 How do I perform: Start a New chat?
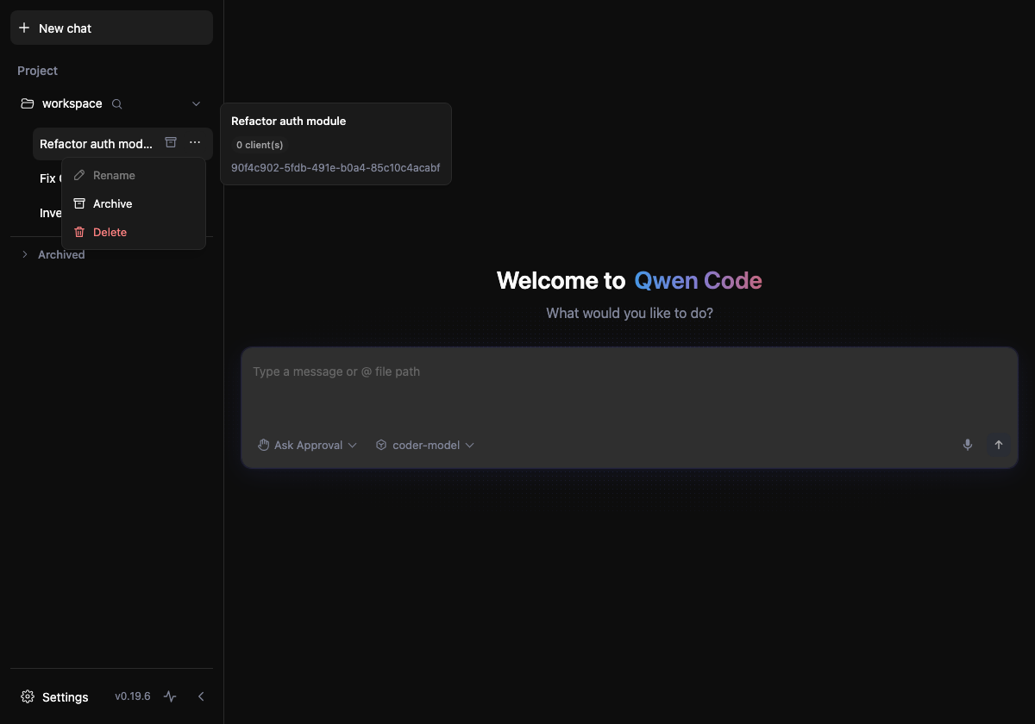pyautogui.click(x=111, y=28)
